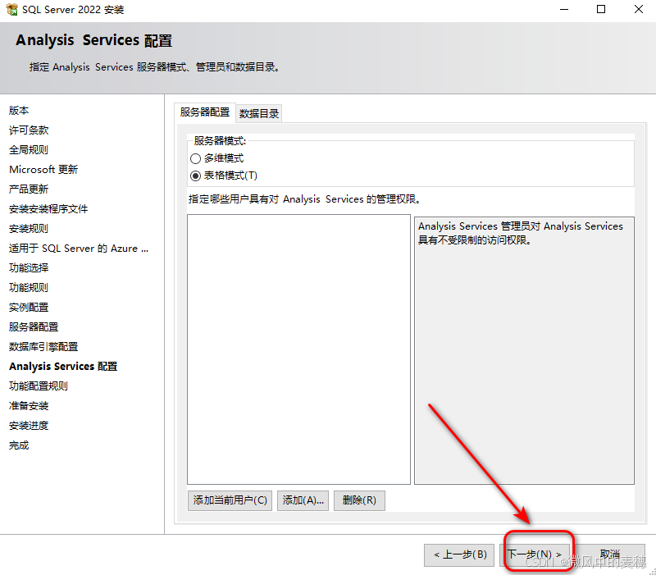Select 准备安装 step in sidebar

[29, 405]
